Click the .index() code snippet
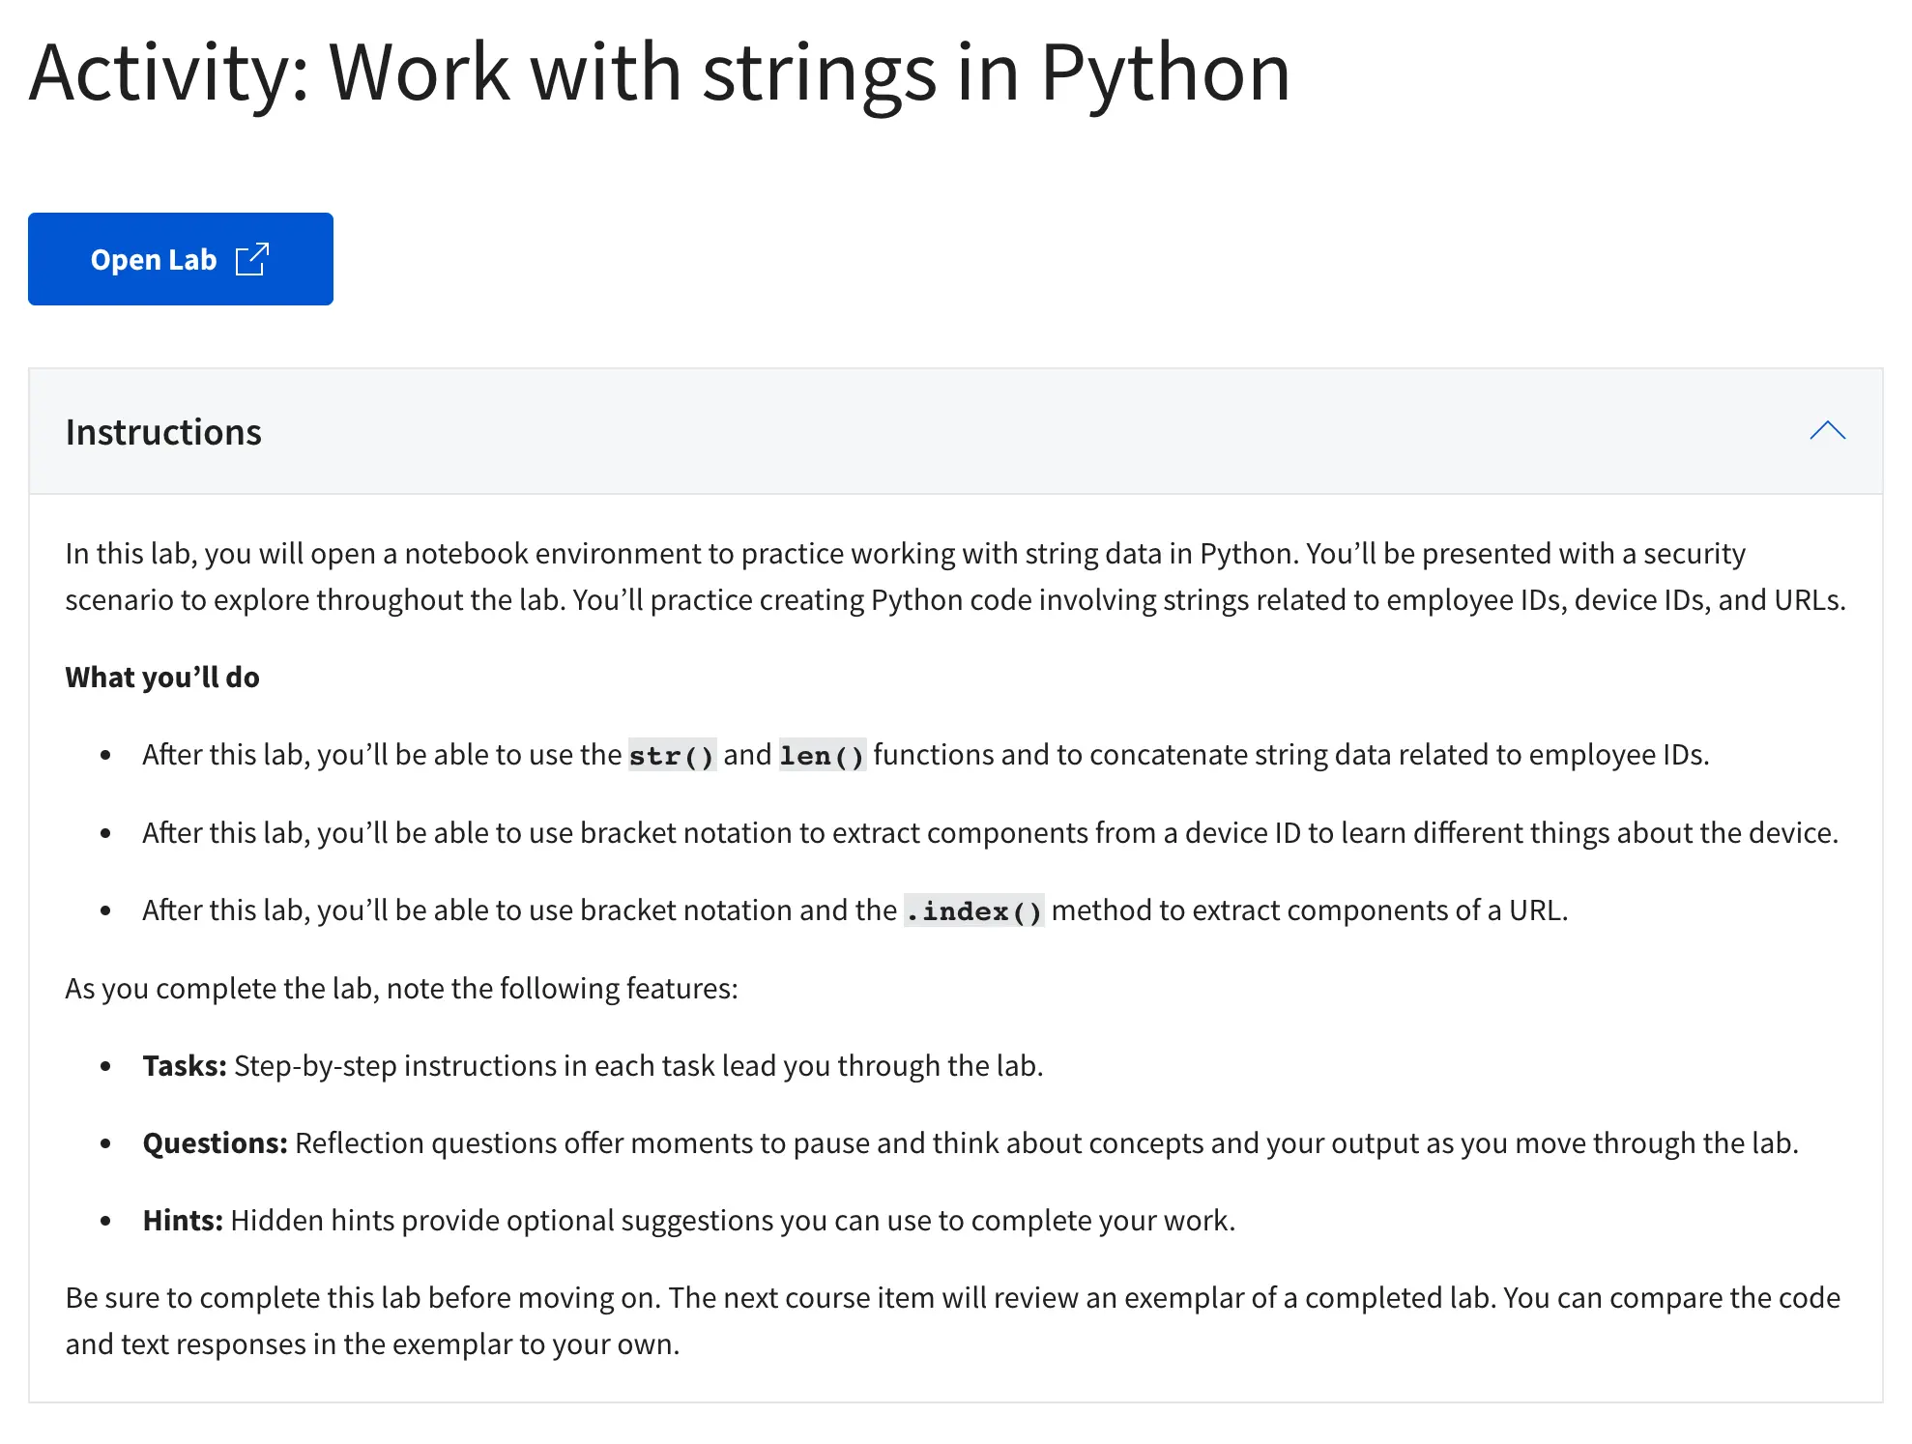This screenshot has height=1444, width=1912. [973, 911]
